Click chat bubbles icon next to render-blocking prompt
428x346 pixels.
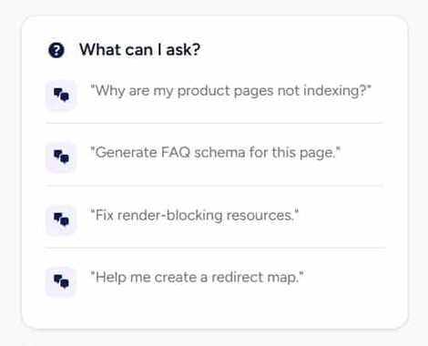tap(61, 219)
